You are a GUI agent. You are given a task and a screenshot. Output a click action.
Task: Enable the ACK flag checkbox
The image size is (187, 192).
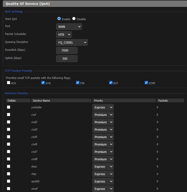9,83
